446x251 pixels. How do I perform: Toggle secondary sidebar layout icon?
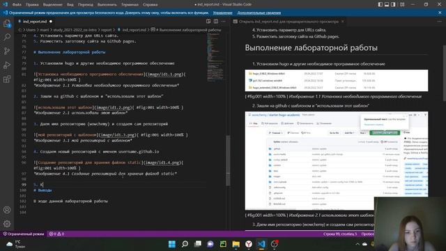coord(393,5)
